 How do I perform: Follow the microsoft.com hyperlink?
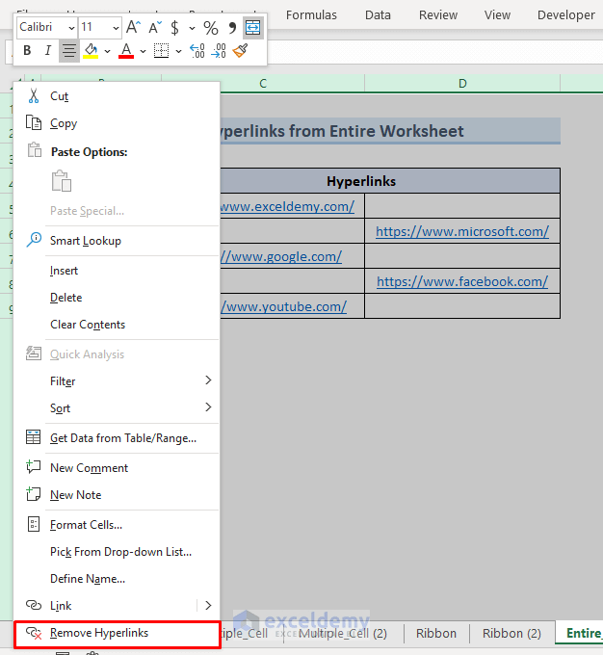pos(462,231)
